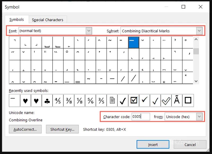Click the symbol grid scroll up arrow

(196, 39)
